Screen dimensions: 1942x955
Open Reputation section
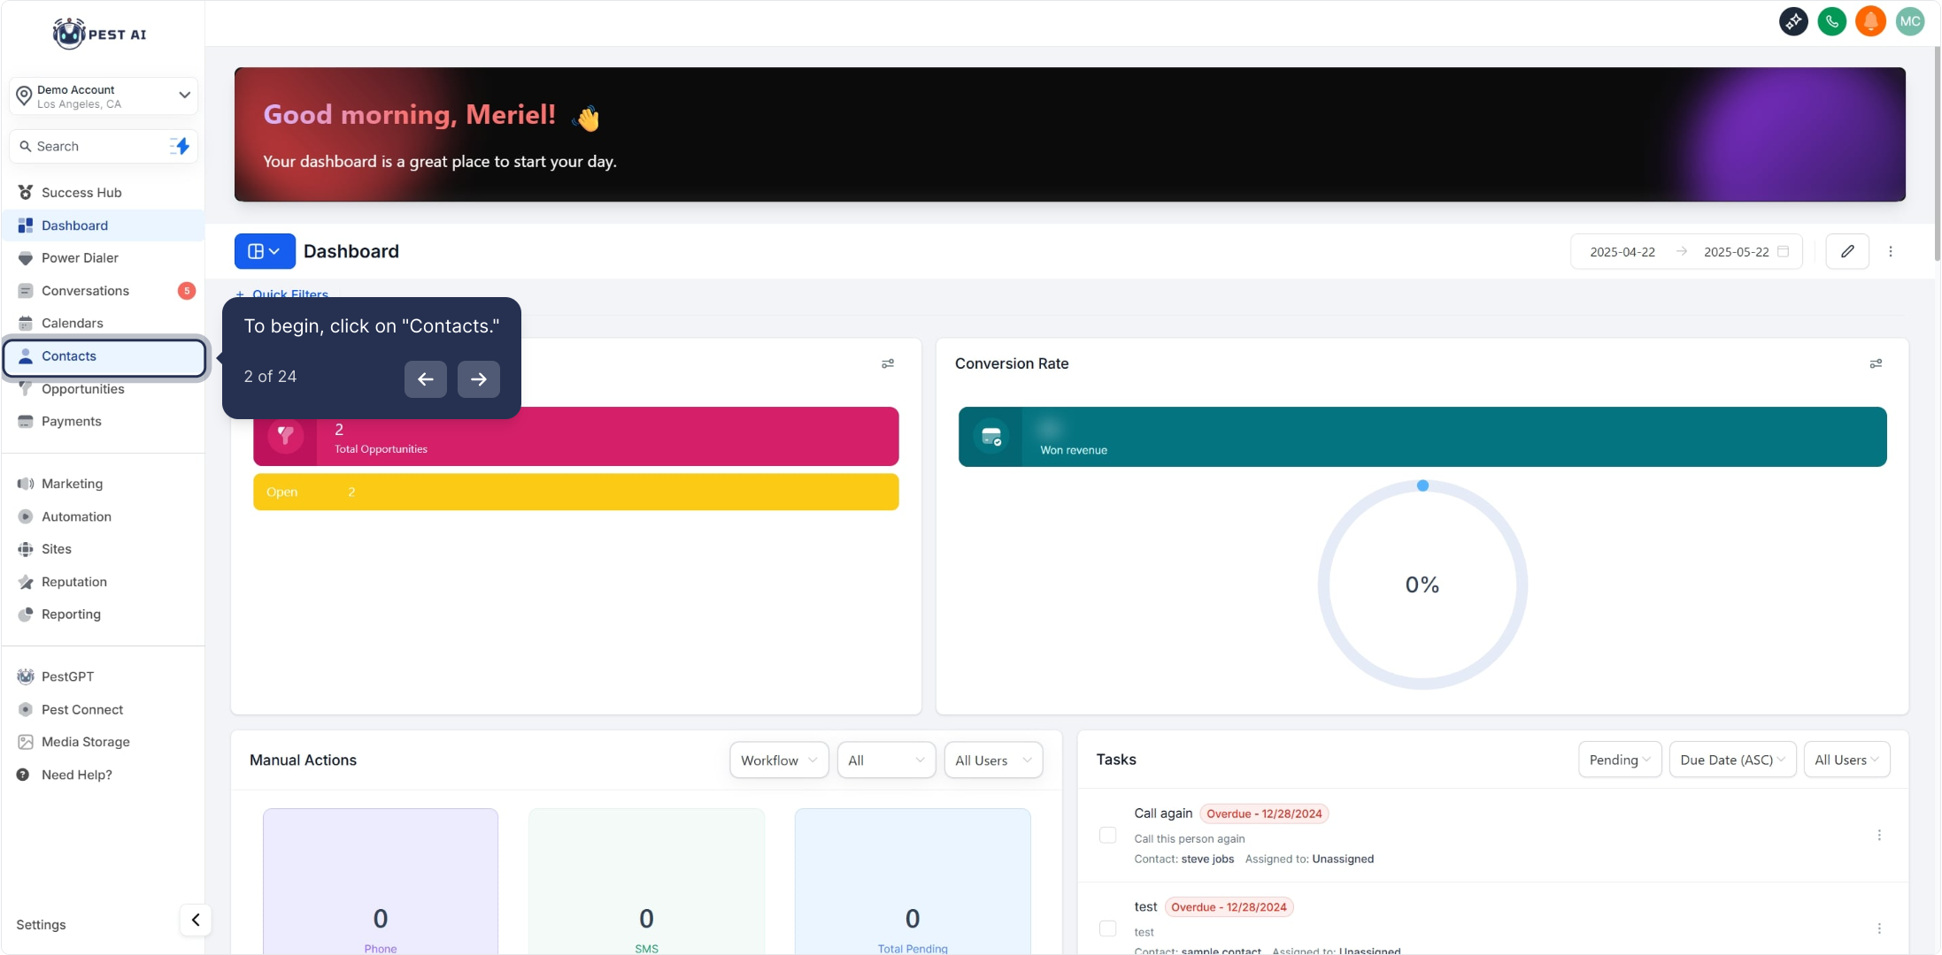(104, 582)
